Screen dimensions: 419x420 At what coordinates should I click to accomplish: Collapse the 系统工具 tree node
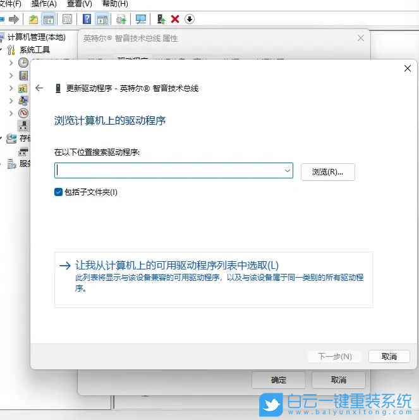(x=2, y=49)
